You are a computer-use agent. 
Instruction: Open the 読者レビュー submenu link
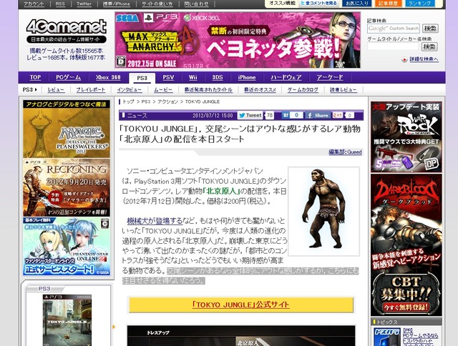pos(343,89)
